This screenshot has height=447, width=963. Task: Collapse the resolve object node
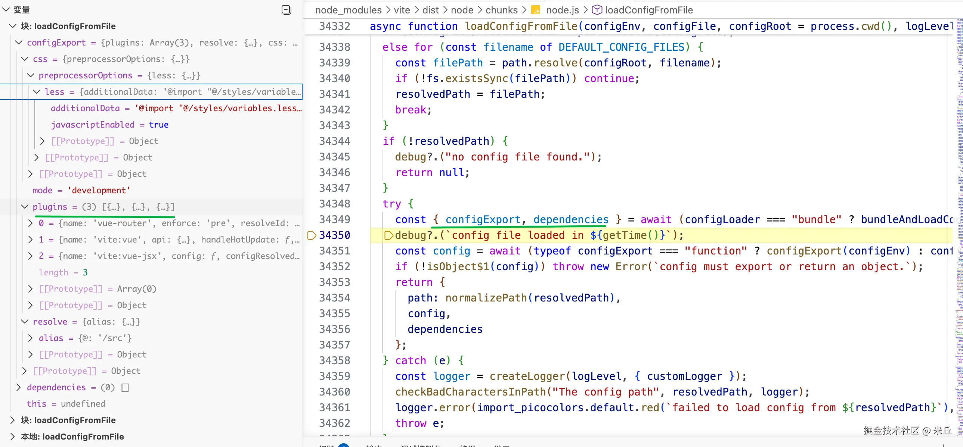click(x=25, y=322)
